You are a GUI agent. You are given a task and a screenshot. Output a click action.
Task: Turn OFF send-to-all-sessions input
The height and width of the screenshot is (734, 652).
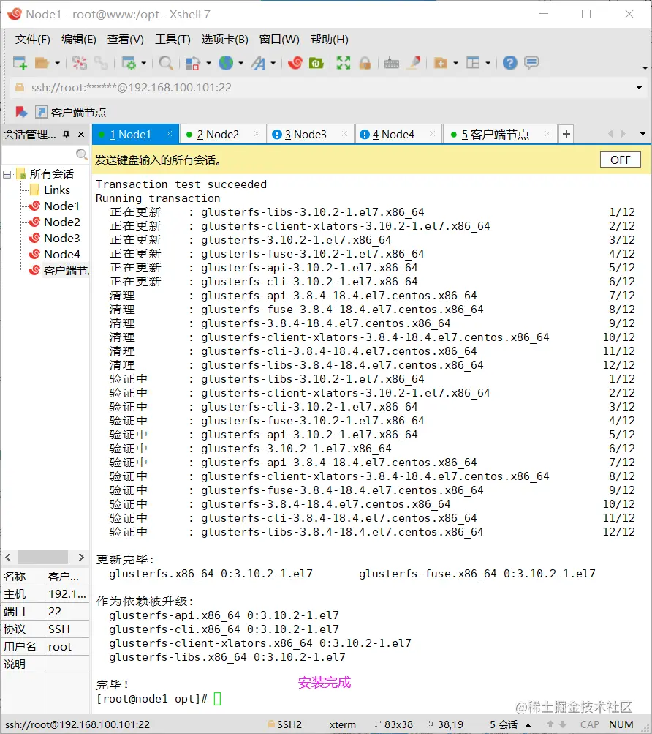pyautogui.click(x=620, y=160)
